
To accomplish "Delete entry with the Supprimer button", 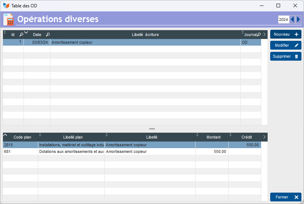I will click(x=286, y=57).
